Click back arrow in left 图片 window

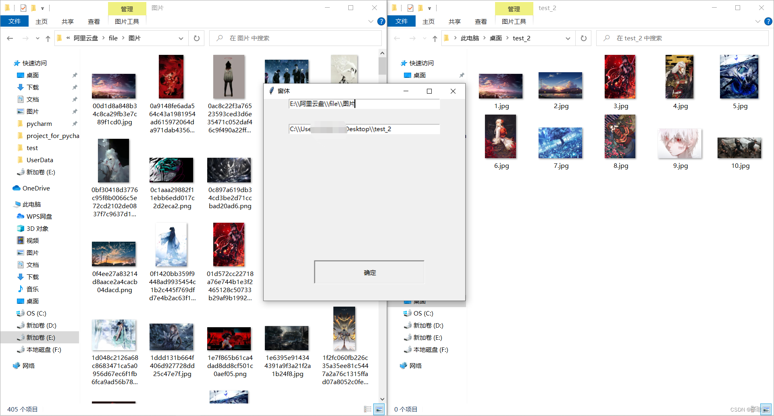[10, 38]
